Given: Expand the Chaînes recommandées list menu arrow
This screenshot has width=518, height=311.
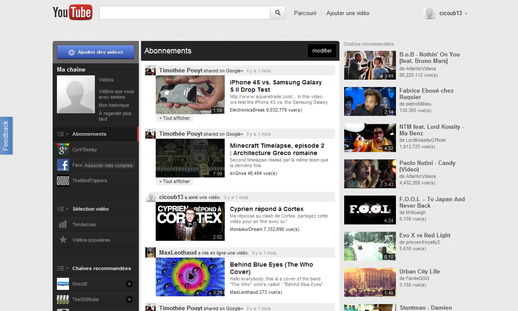Looking at the screenshot, I should pyautogui.click(x=63, y=268).
